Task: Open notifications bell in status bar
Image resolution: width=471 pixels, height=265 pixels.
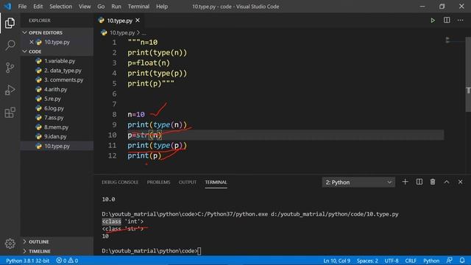Action: 462,260
